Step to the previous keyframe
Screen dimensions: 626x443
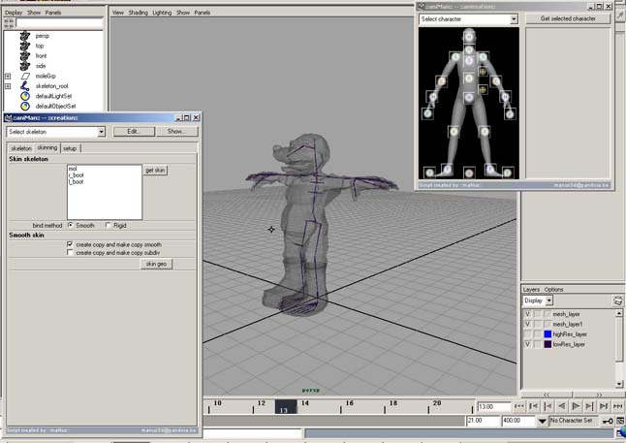pyautogui.click(x=548, y=406)
